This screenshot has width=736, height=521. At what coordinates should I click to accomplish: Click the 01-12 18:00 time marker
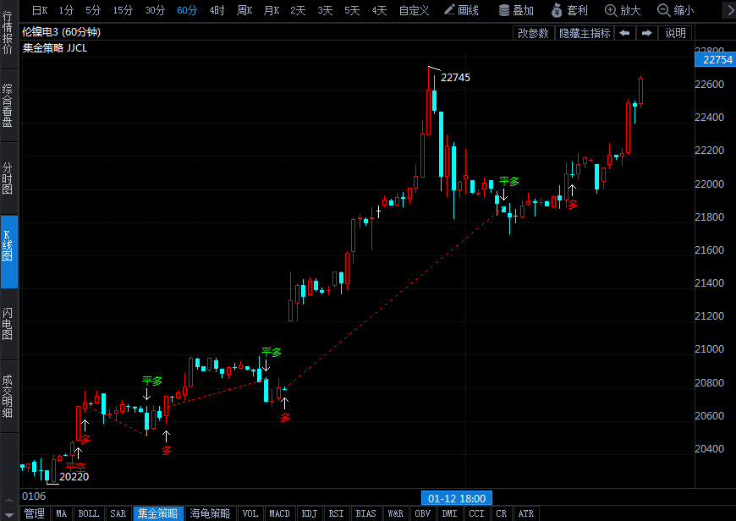point(457,498)
